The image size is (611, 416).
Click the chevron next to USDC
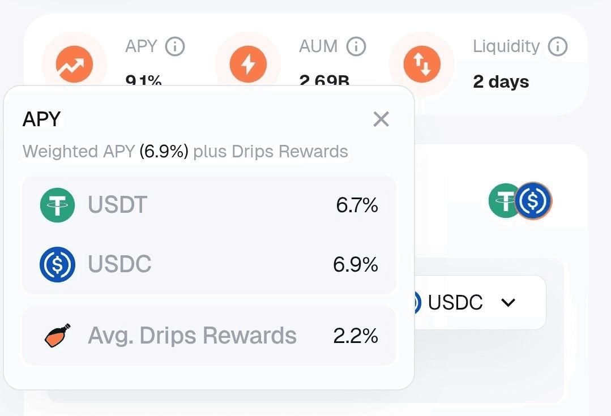pyautogui.click(x=508, y=302)
